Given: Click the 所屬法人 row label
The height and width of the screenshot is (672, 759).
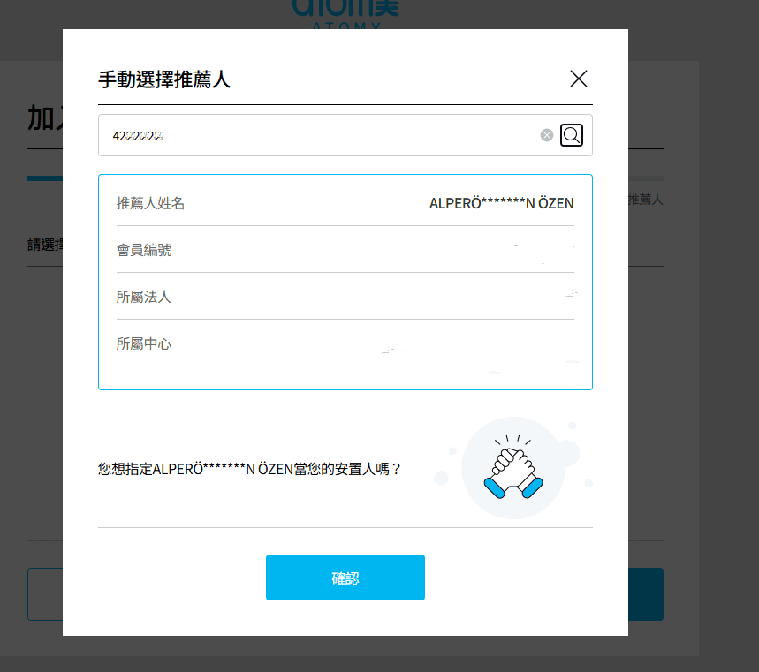Looking at the screenshot, I should (x=144, y=297).
